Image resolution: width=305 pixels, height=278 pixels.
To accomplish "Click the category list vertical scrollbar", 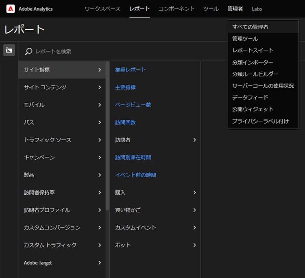I will [x=107, y=136].
